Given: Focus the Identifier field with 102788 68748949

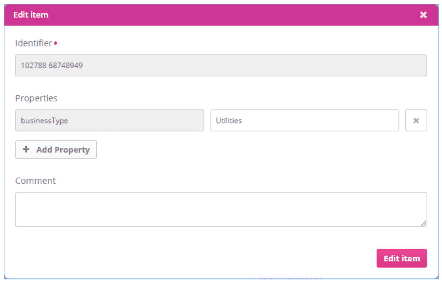Looking at the screenshot, I should (221, 65).
